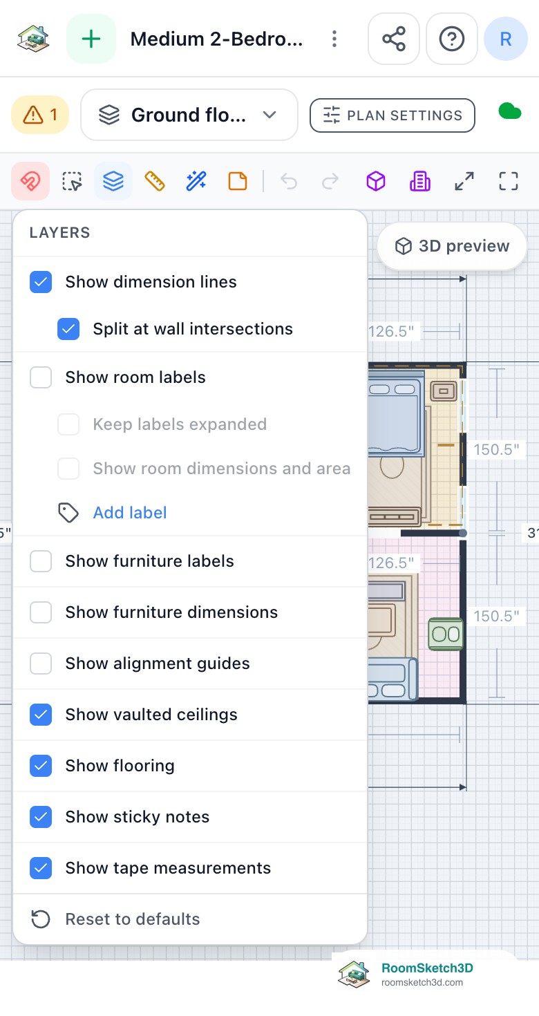This screenshot has width=539, height=1016.
Task: Click the diagonal expand arrows icon
Action: coord(464,181)
